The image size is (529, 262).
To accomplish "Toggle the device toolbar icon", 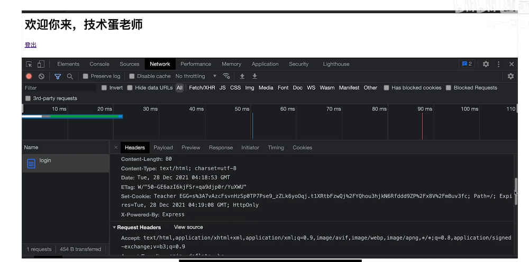I will pyautogui.click(x=41, y=64).
